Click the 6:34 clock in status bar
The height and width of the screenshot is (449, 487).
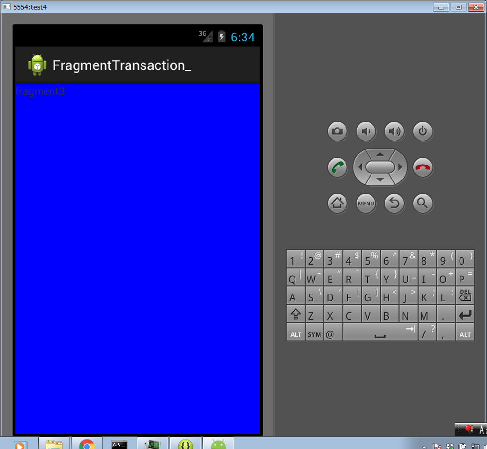click(243, 37)
